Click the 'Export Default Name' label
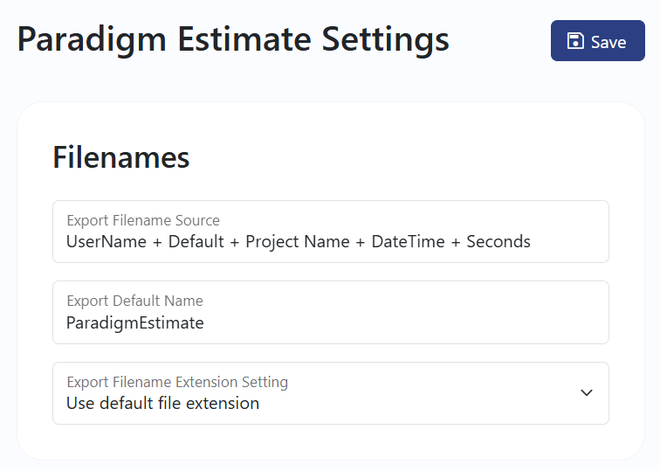The height and width of the screenshot is (471, 660). click(134, 301)
